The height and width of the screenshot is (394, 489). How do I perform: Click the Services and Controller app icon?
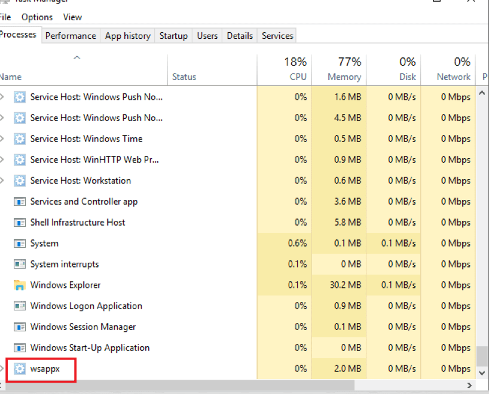coord(20,202)
